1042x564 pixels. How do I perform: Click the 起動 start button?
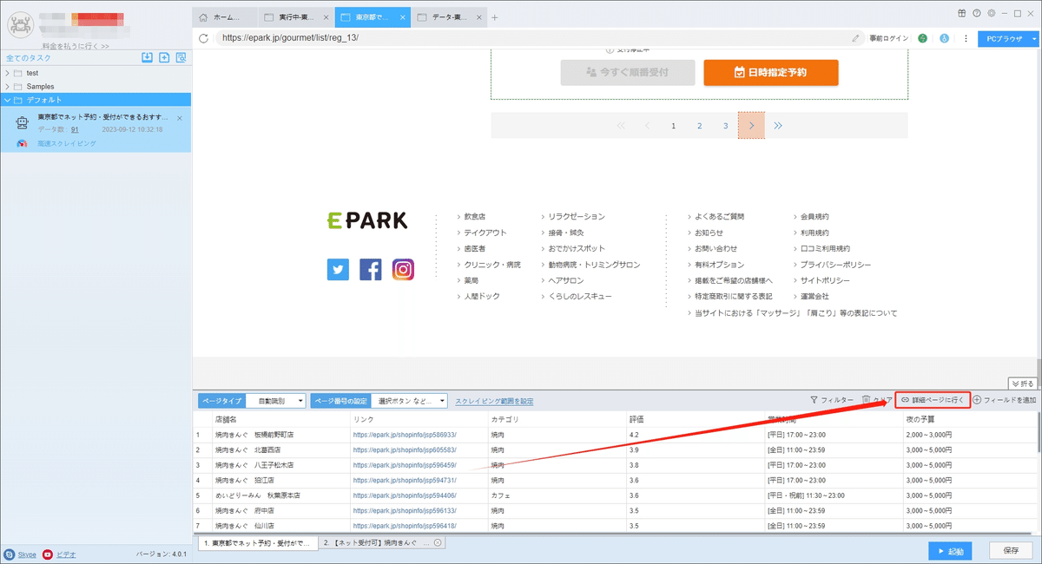tap(950, 550)
